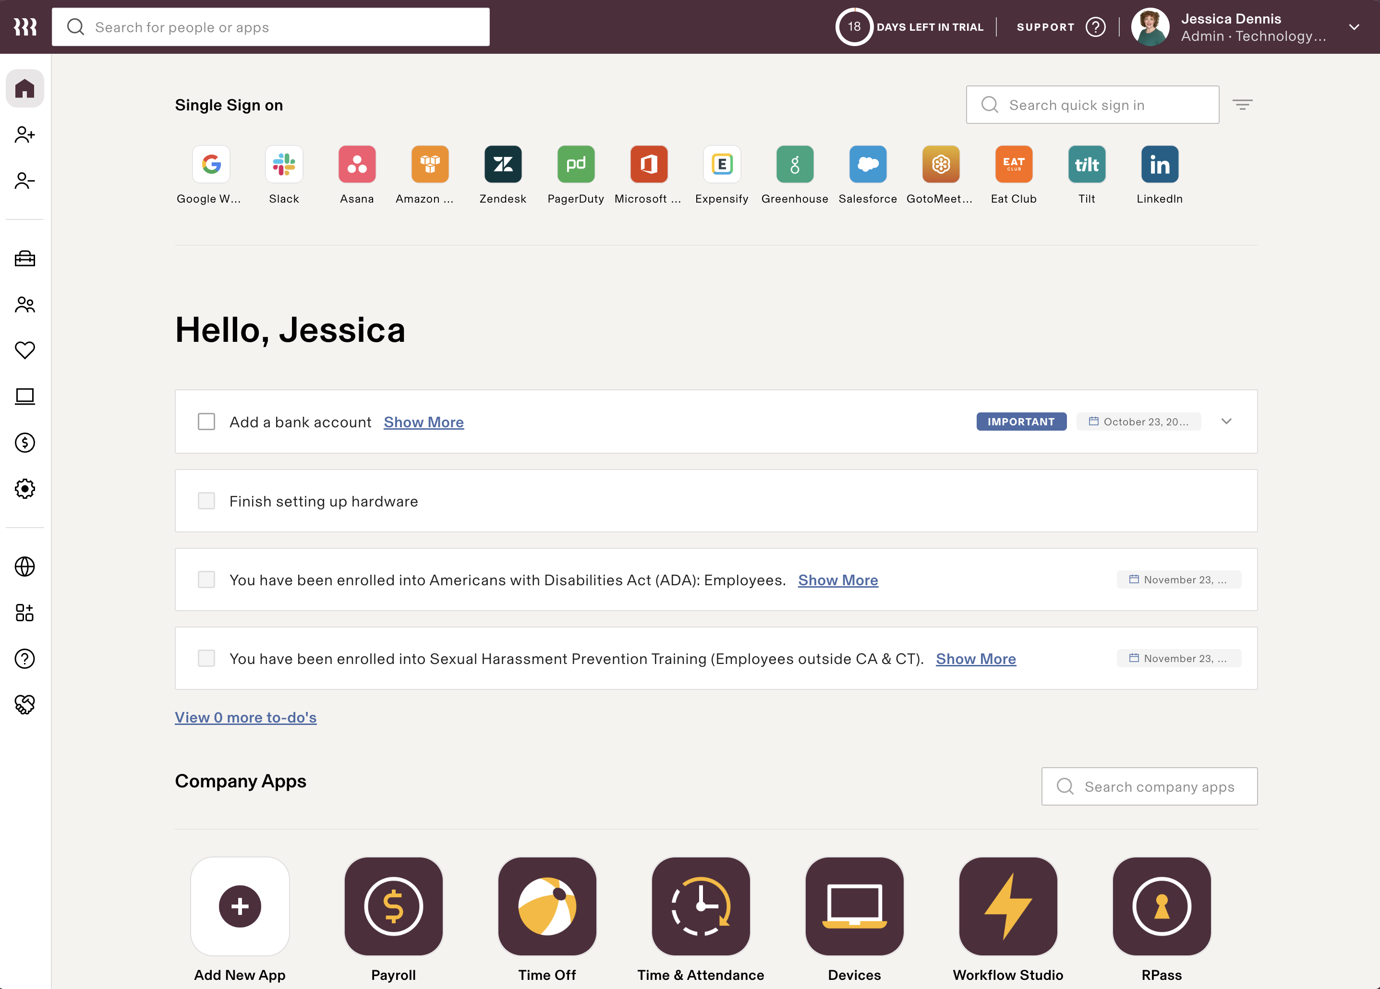Click the Home sidebar icon

[x=25, y=89]
